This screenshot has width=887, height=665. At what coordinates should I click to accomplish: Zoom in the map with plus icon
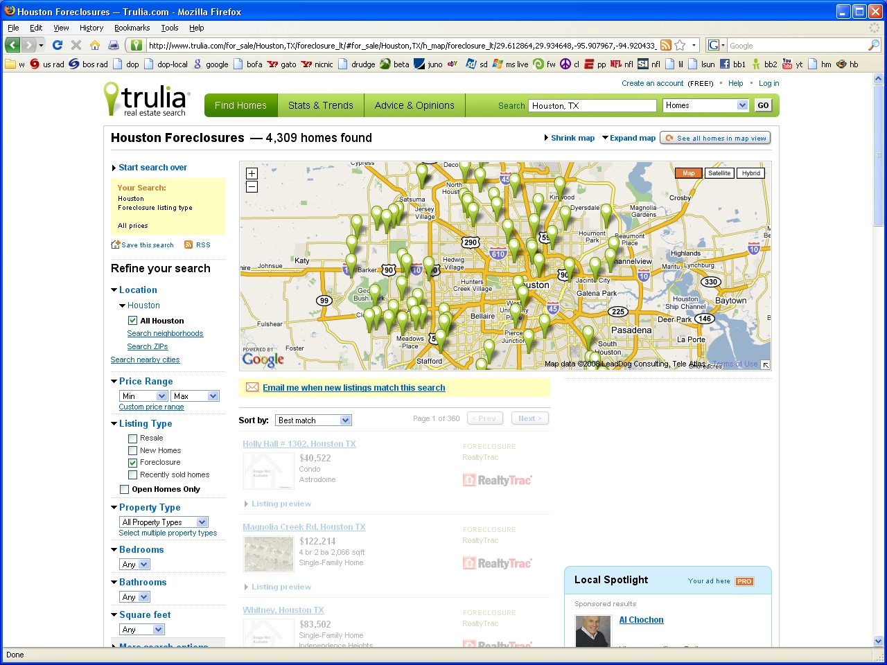(252, 173)
